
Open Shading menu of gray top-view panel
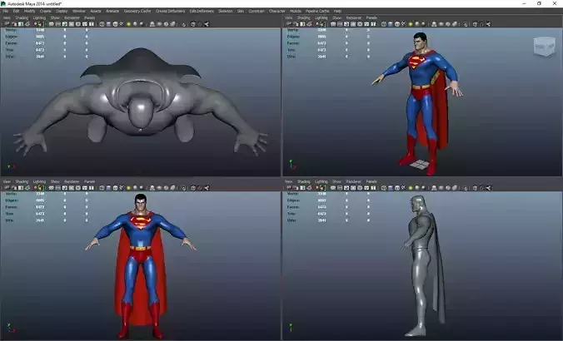(x=22, y=17)
